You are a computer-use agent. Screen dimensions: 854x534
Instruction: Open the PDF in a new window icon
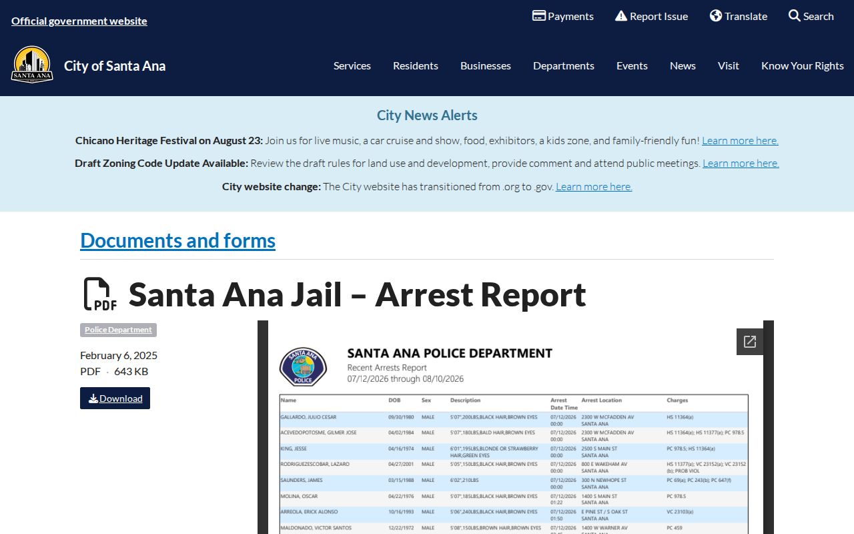[x=750, y=342]
